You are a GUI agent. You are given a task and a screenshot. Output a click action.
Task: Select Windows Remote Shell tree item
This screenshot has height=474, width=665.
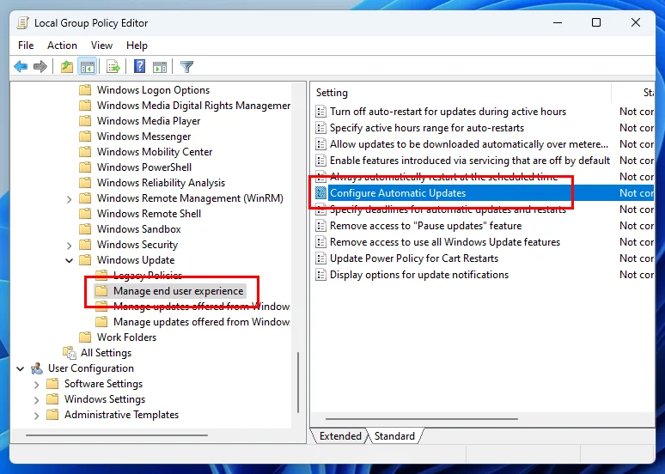click(149, 213)
